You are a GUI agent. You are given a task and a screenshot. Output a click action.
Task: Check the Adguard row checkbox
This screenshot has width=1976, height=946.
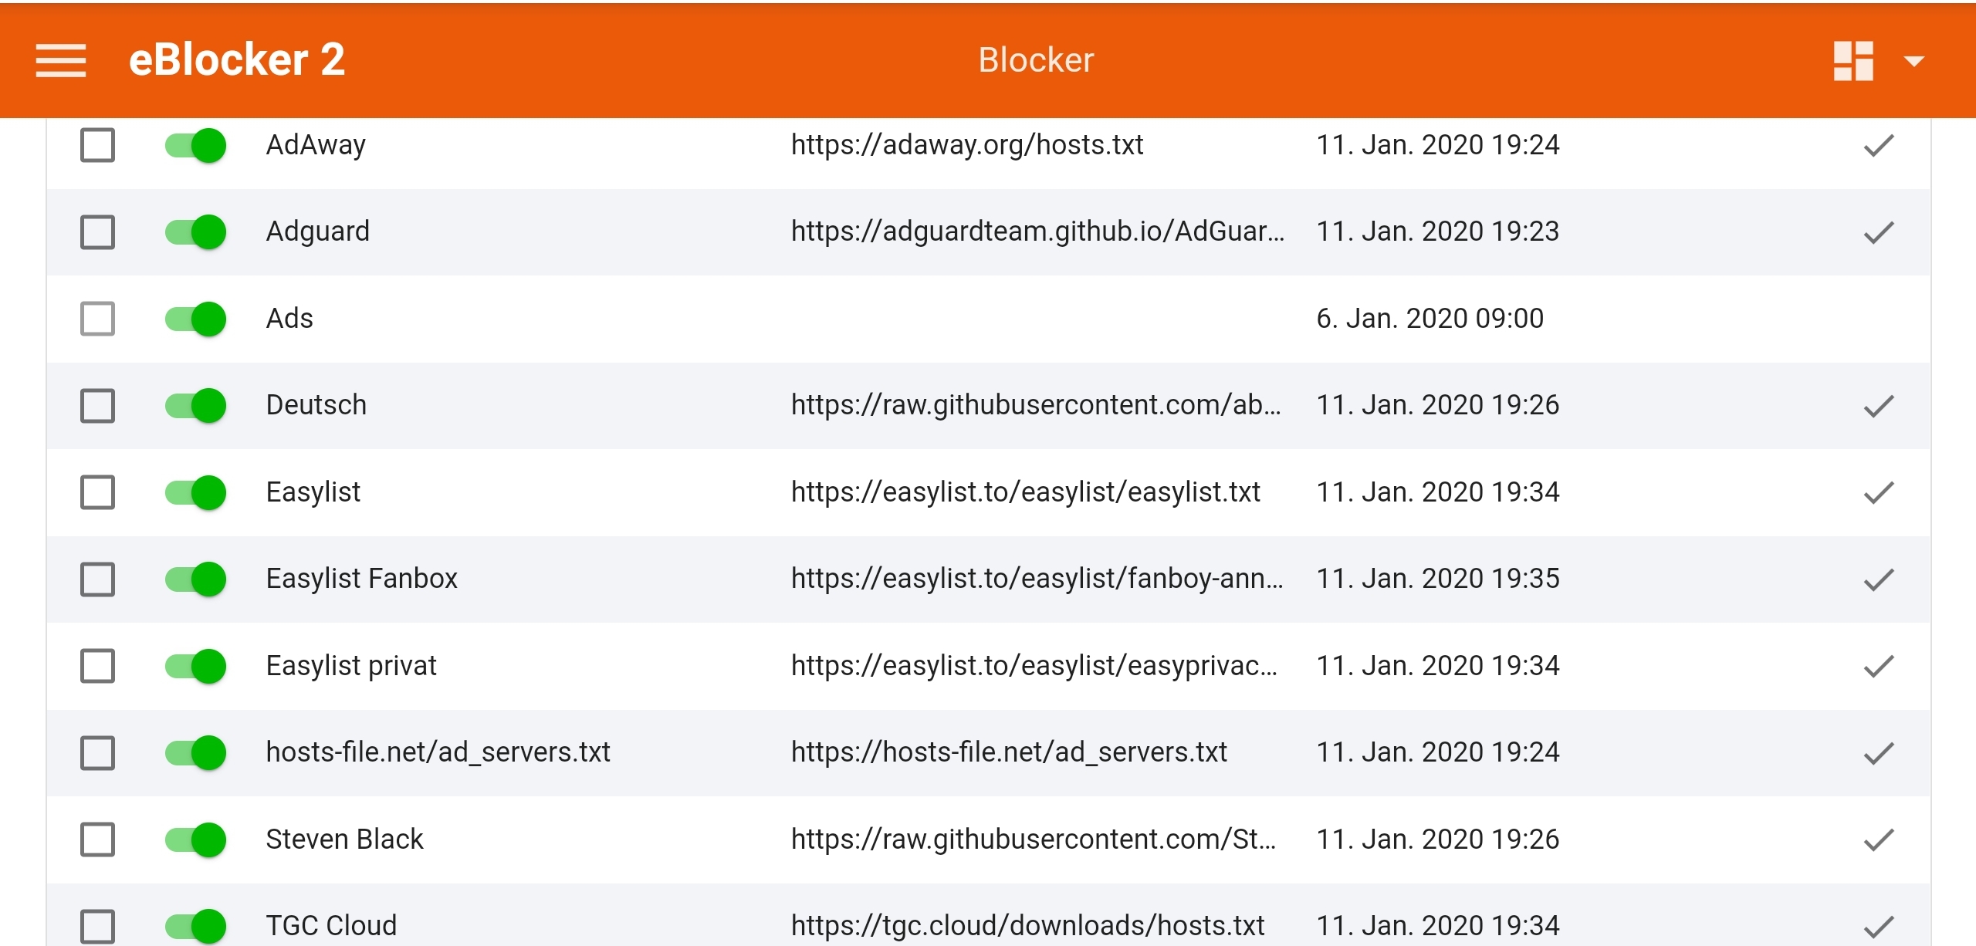[98, 231]
